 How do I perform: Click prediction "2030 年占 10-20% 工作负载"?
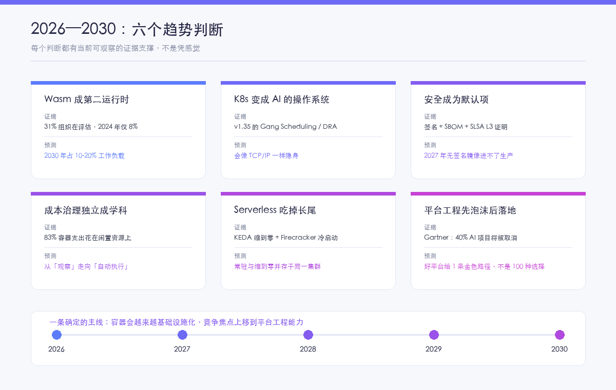tap(84, 155)
